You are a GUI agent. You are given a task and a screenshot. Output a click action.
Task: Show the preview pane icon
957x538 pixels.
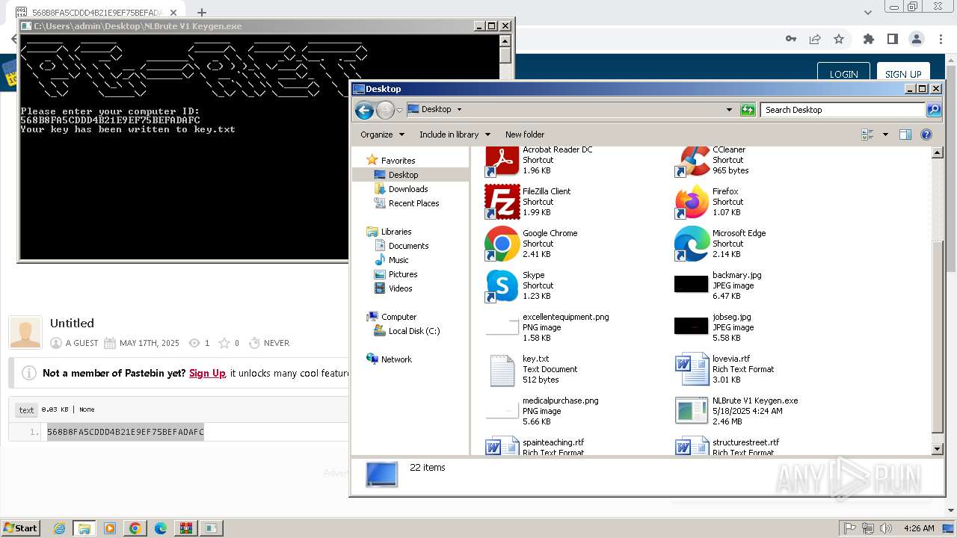[905, 134]
